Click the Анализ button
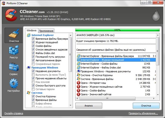 click(x=89, y=105)
